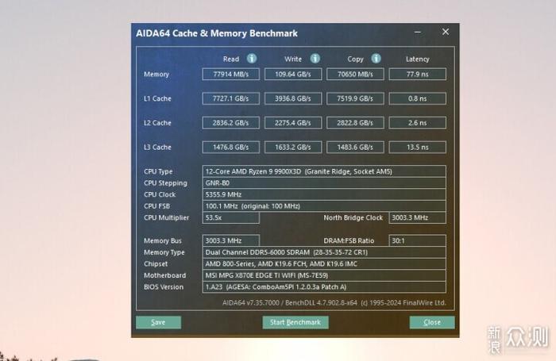556x361 pixels.
Task: Select L3 Cache latency 13.5 ns
Action: click(417, 147)
